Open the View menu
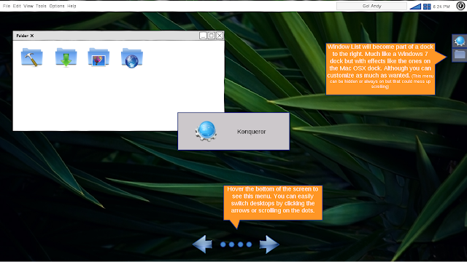 (x=28, y=6)
